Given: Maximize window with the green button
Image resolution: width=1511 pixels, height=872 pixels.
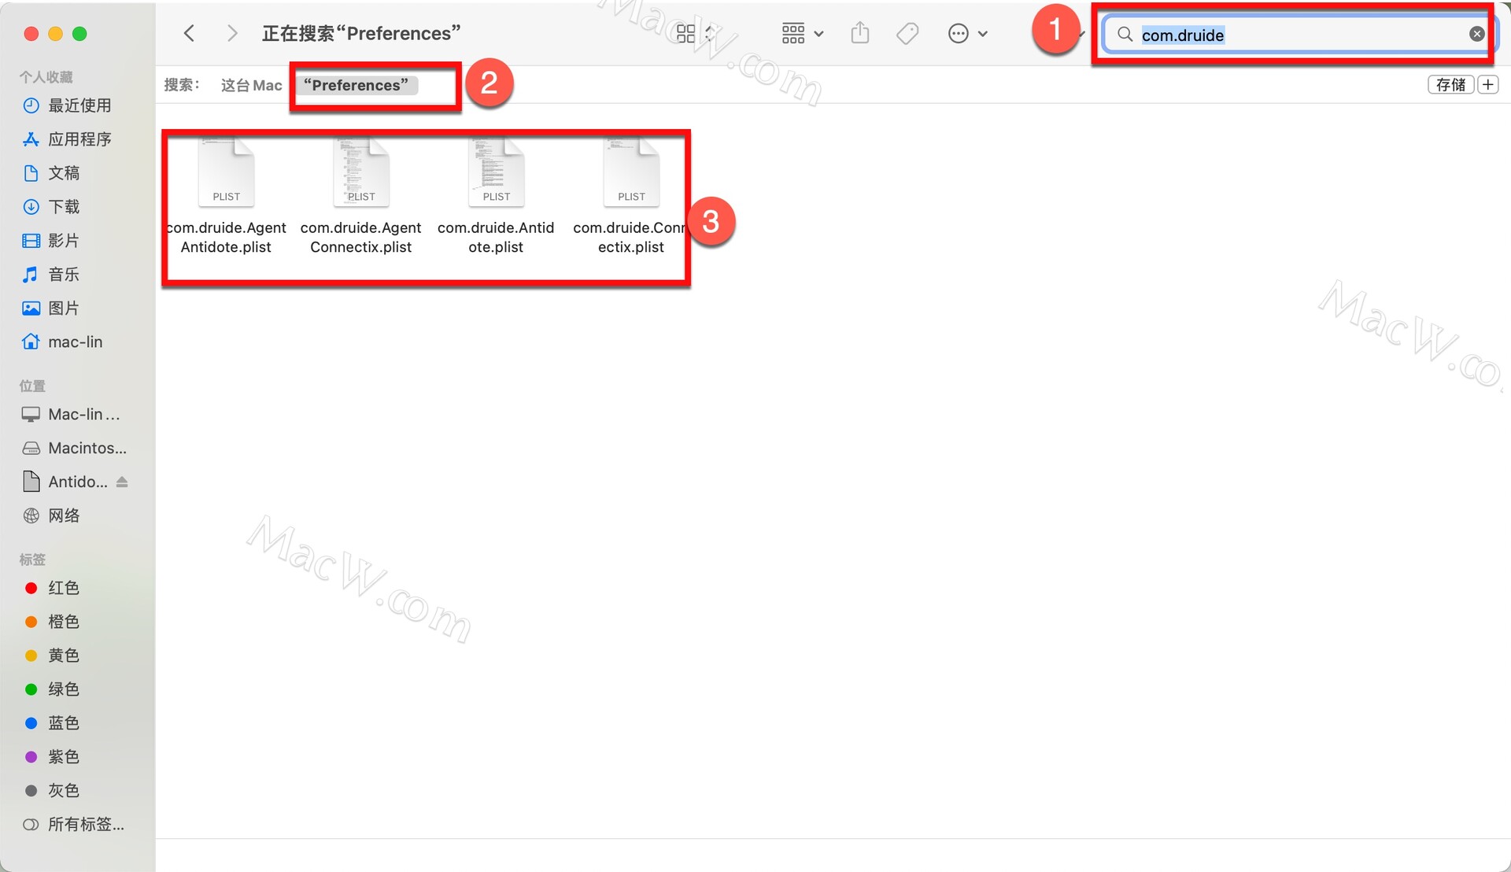Looking at the screenshot, I should click(x=79, y=33).
